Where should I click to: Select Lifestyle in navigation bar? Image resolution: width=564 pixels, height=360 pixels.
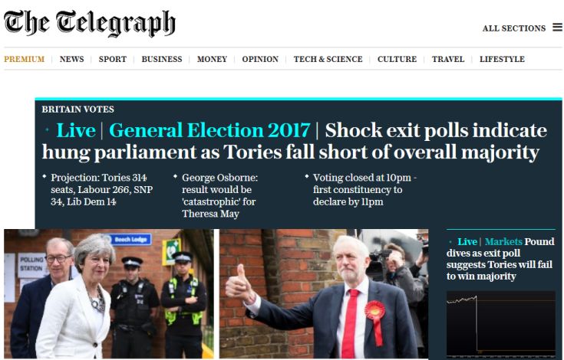click(x=502, y=59)
